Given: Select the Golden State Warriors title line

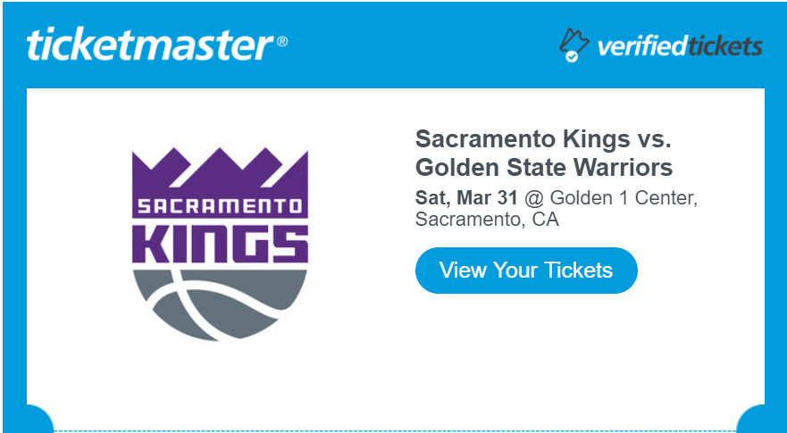Looking at the screenshot, I should pos(545,168).
